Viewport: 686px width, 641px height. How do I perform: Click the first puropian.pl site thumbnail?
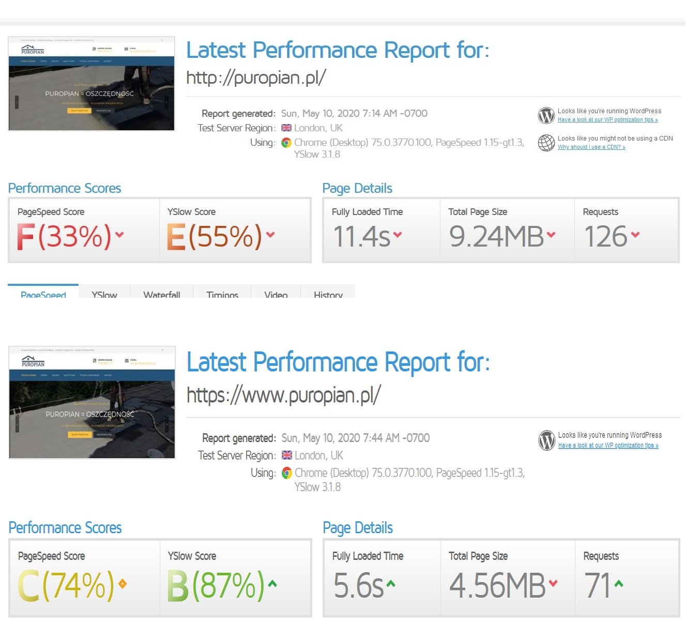coord(92,84)
